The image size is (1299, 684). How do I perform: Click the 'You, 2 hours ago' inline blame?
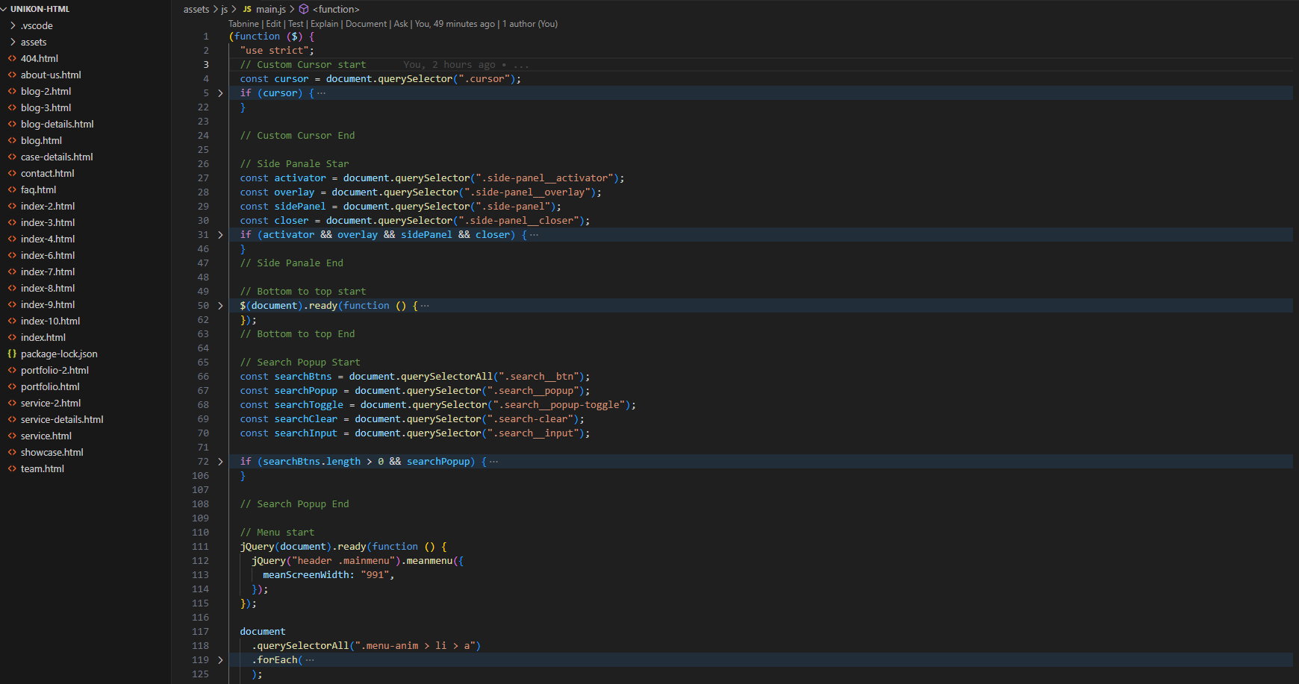pos(449,65)
